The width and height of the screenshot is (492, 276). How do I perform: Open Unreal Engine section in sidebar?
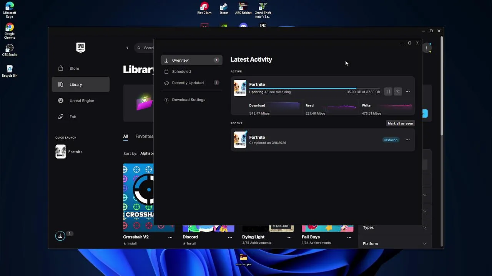click(x=81, y=100)
